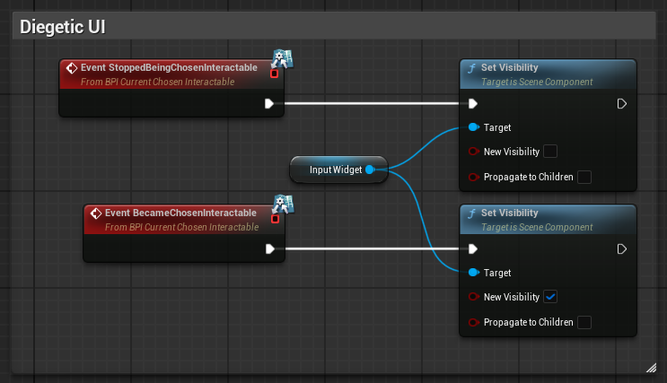Click execution output pin of BecameChosenInteractable event

point(269,249)
